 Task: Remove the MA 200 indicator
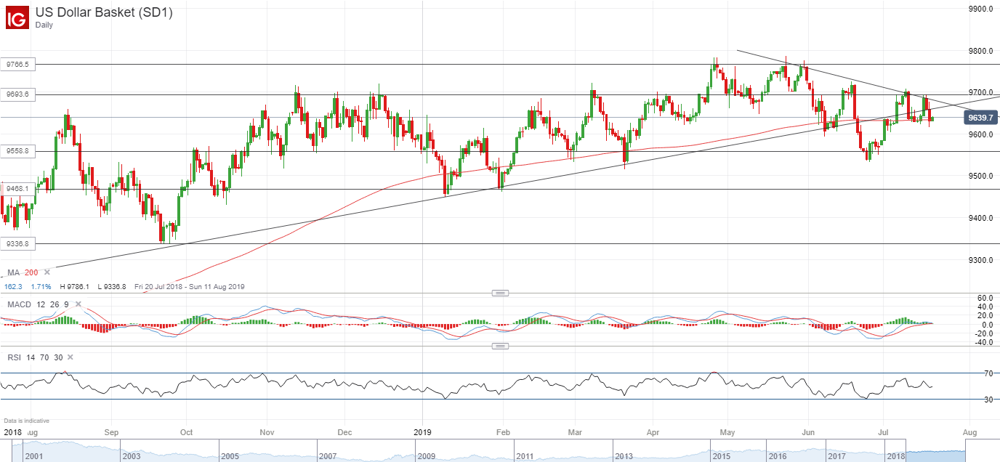(47, 272)
